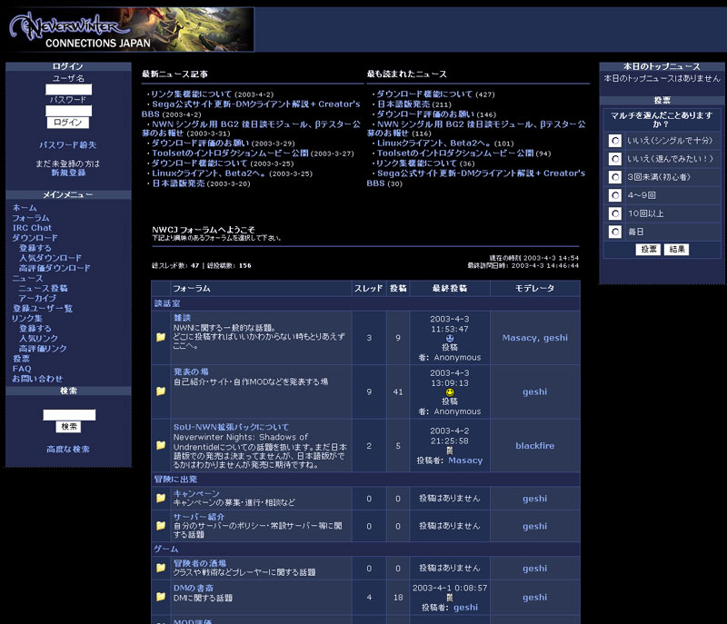Open 人気リンク submenu item

38,339
